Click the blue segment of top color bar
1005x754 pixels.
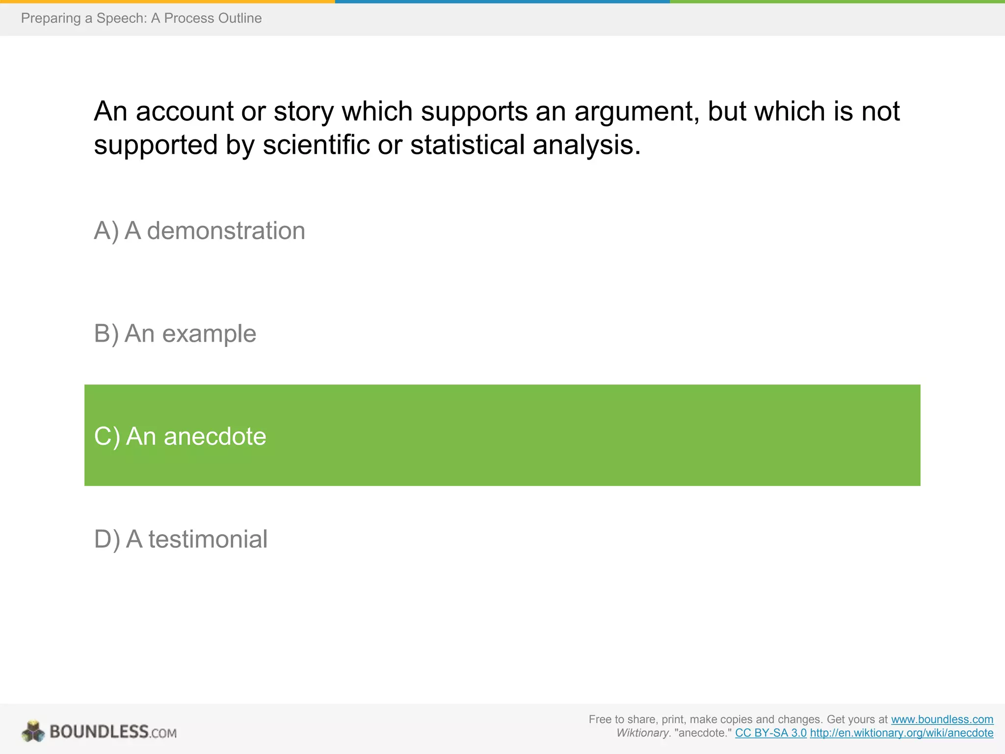(x=502, y=1)
